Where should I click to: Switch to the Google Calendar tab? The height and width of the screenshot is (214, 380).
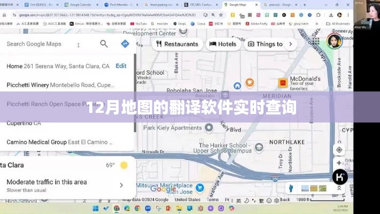[81, 5]
